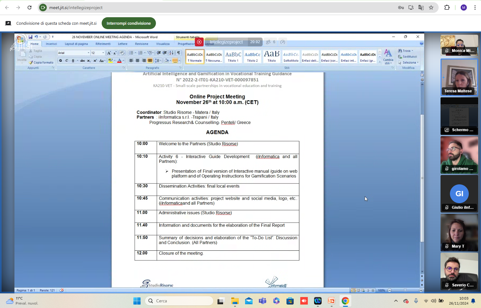Toggle bold (G) formatting

coord(61,61)
